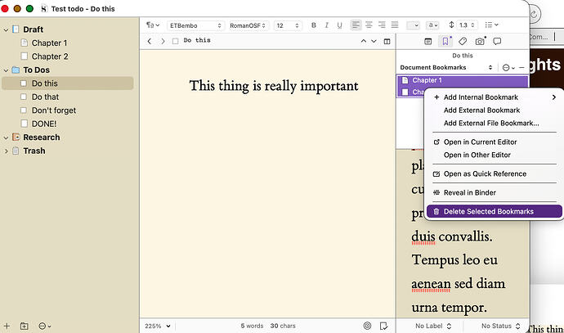
Task: Add a new binder item
Action: point(7,326)
